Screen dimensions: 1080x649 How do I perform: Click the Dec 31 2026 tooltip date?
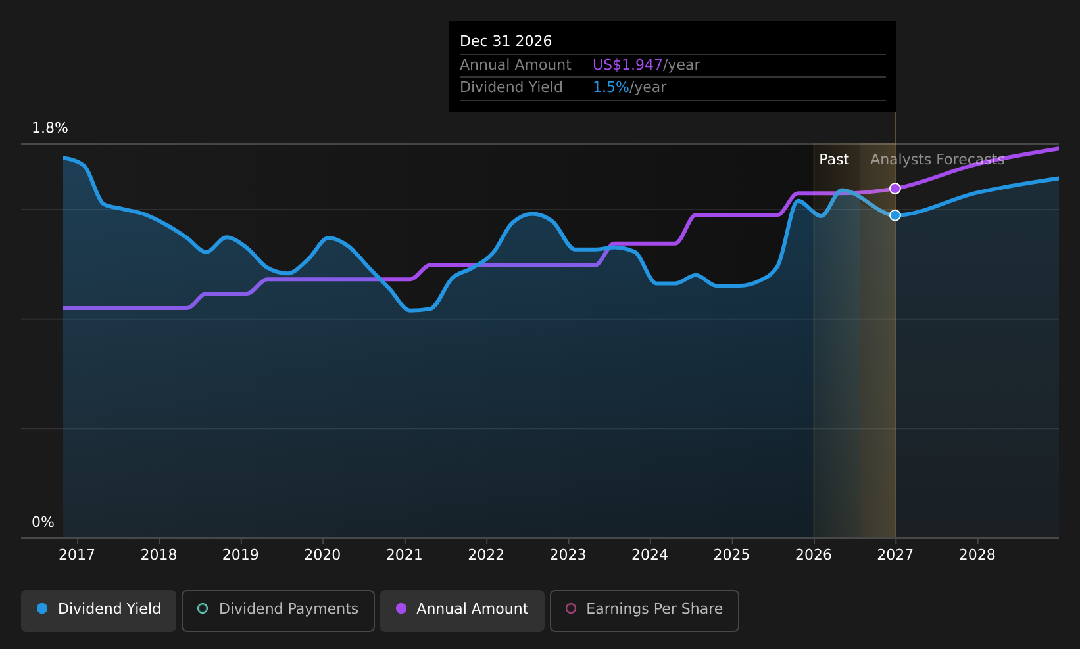coord(506,41)
